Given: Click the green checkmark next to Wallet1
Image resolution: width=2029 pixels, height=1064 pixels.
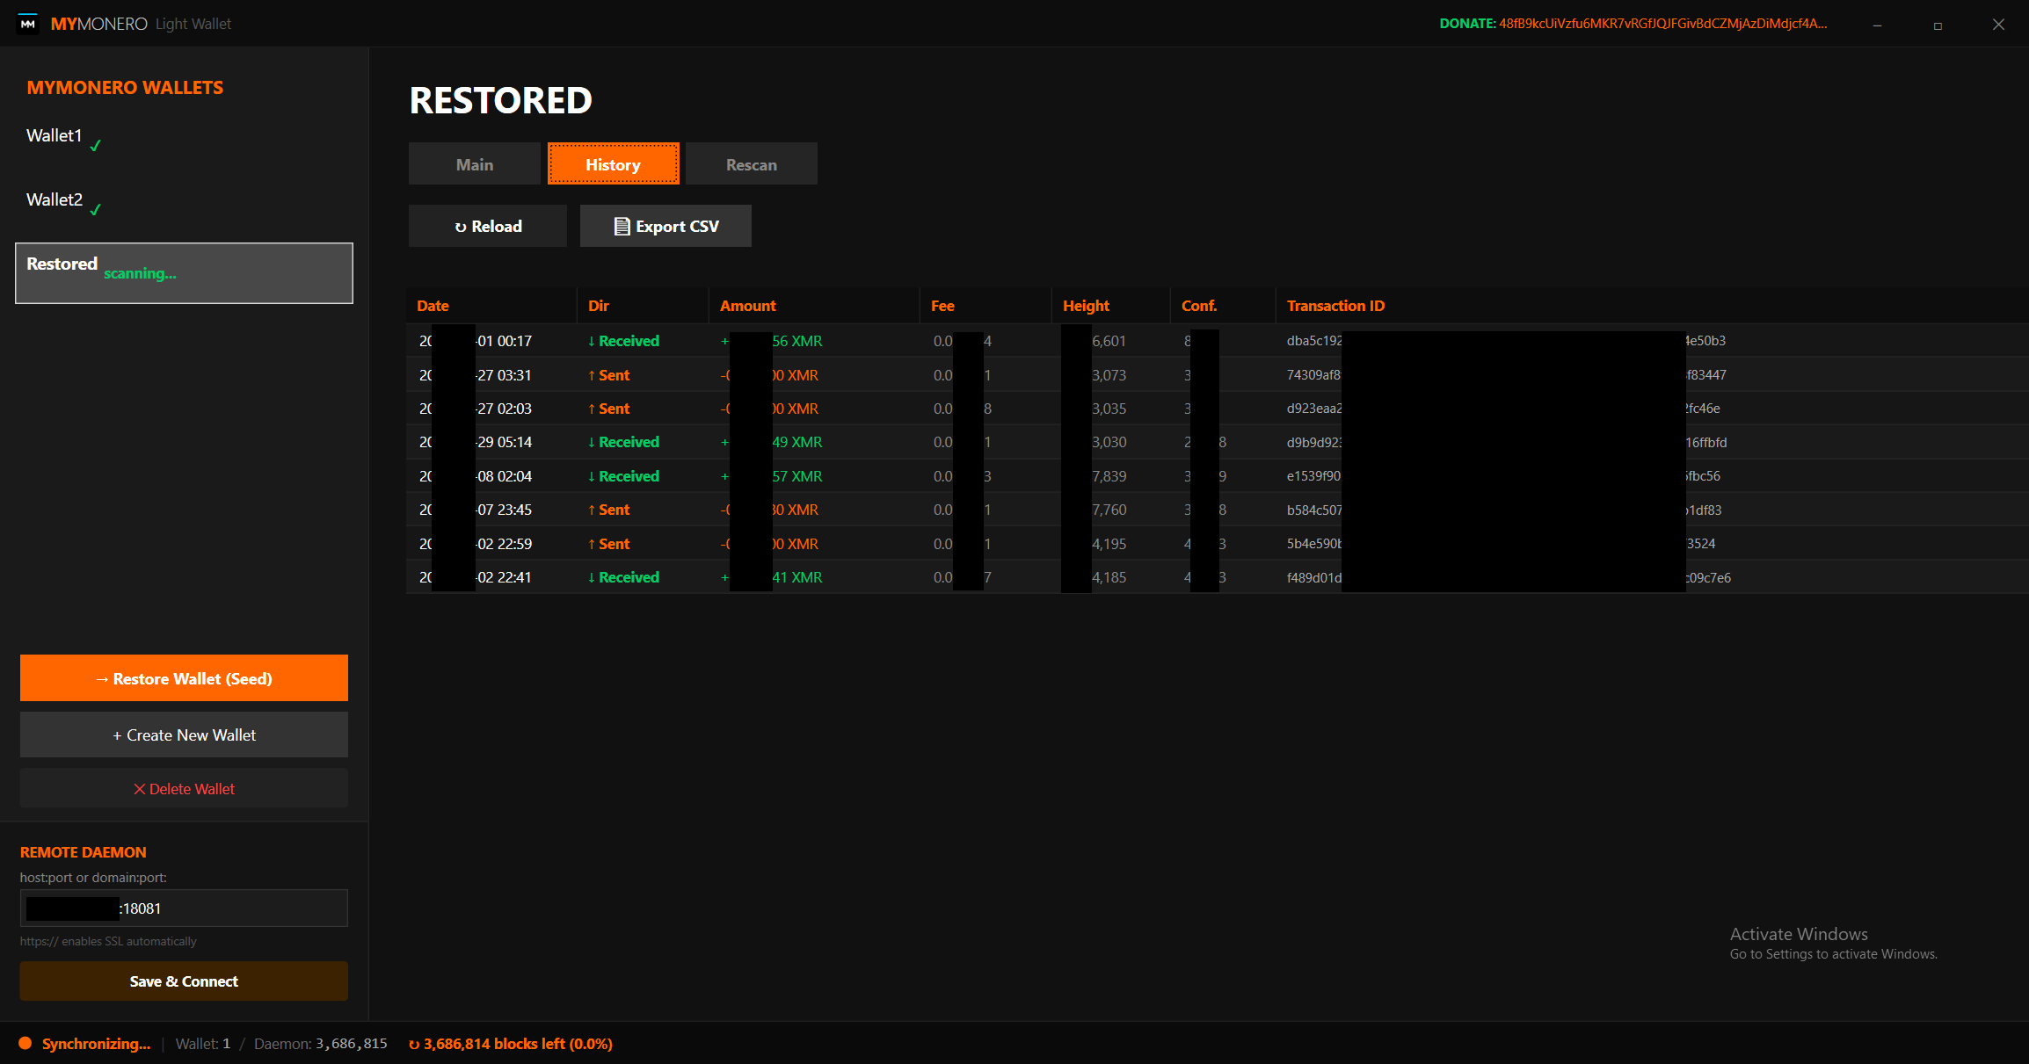Looking at the screenshot, I should tap(96, 146).
